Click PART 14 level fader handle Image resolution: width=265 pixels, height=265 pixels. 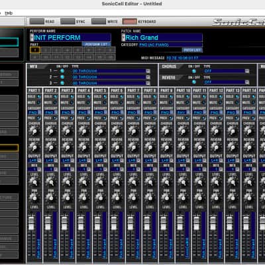246,223
